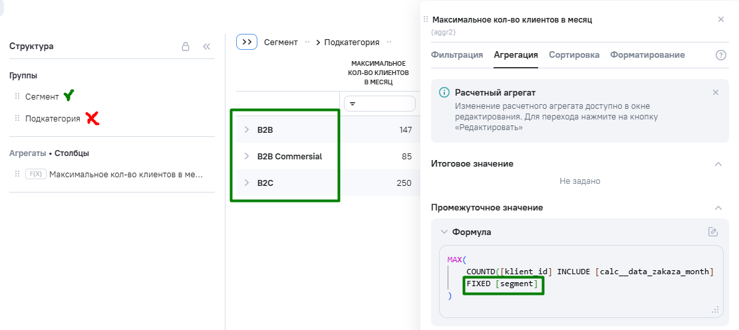Switch to the Агрегация tab

(516, 54)
